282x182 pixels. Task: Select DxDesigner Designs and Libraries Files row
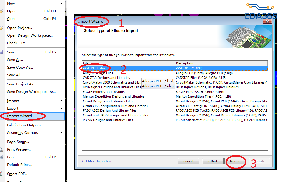(175, 87)
